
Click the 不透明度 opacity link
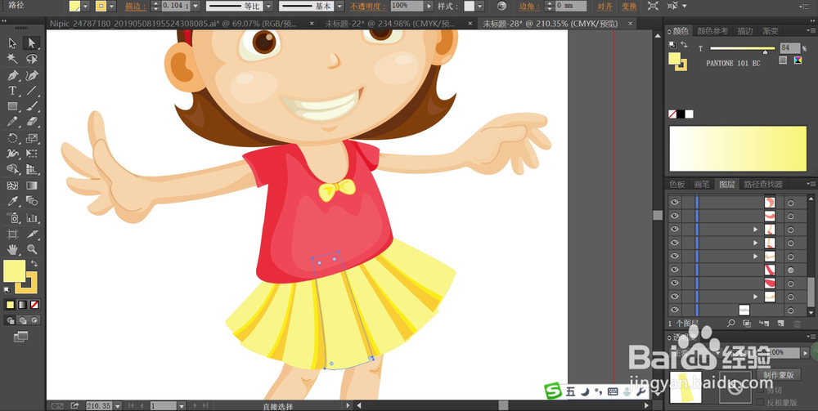click(x=368, y=7)
